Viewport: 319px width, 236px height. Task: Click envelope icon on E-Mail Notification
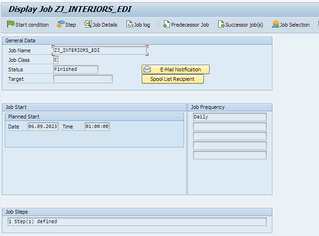[147, 69]
